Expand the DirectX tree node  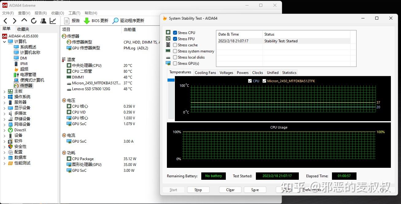click(x=4, y=130)
